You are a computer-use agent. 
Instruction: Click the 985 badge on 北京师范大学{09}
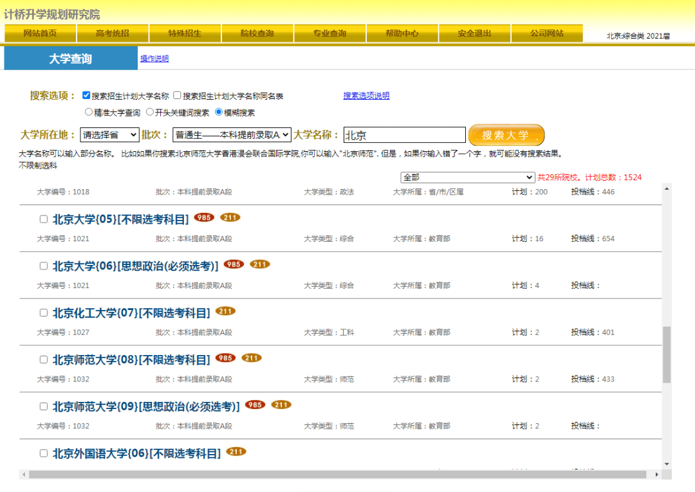pos(255,405)
